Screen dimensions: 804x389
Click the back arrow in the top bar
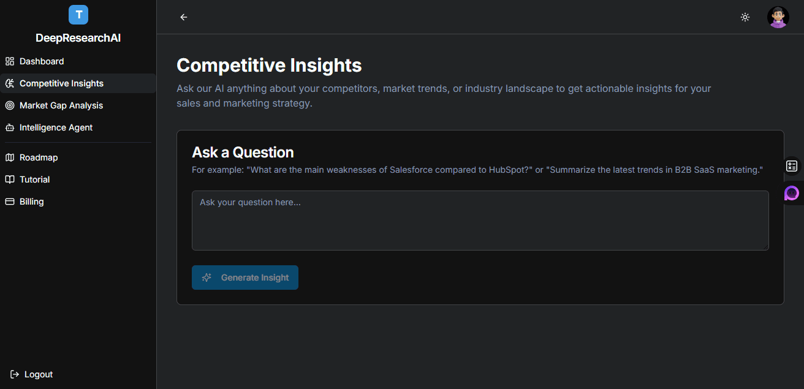tap(183, 17)
